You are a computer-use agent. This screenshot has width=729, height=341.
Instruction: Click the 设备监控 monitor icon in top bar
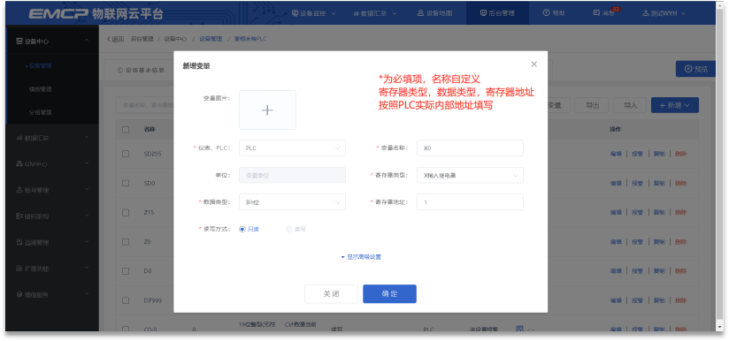point(295,13)
